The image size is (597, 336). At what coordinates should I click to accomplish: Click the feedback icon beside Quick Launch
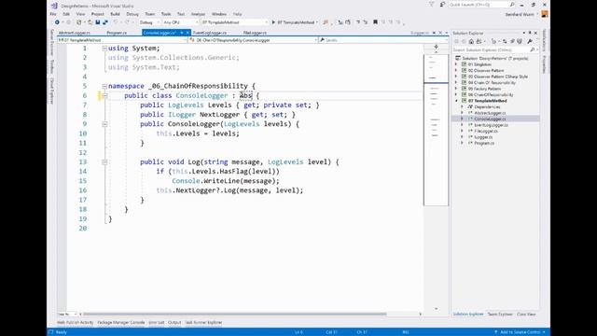[x=442, y=5]
